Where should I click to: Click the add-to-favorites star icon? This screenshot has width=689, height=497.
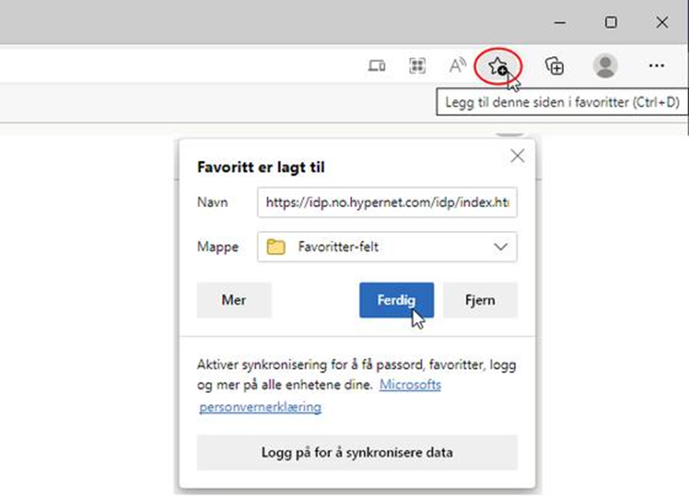[498, 66]
